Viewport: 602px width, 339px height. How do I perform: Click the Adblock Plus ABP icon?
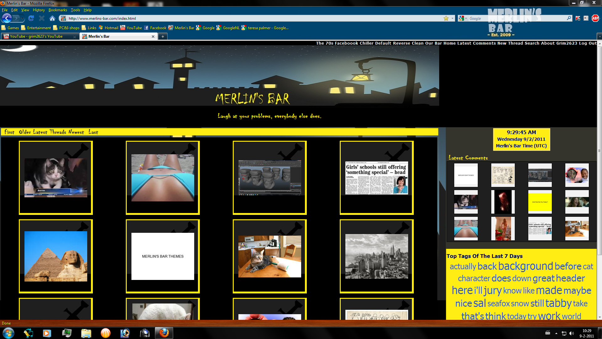point(595,18)
